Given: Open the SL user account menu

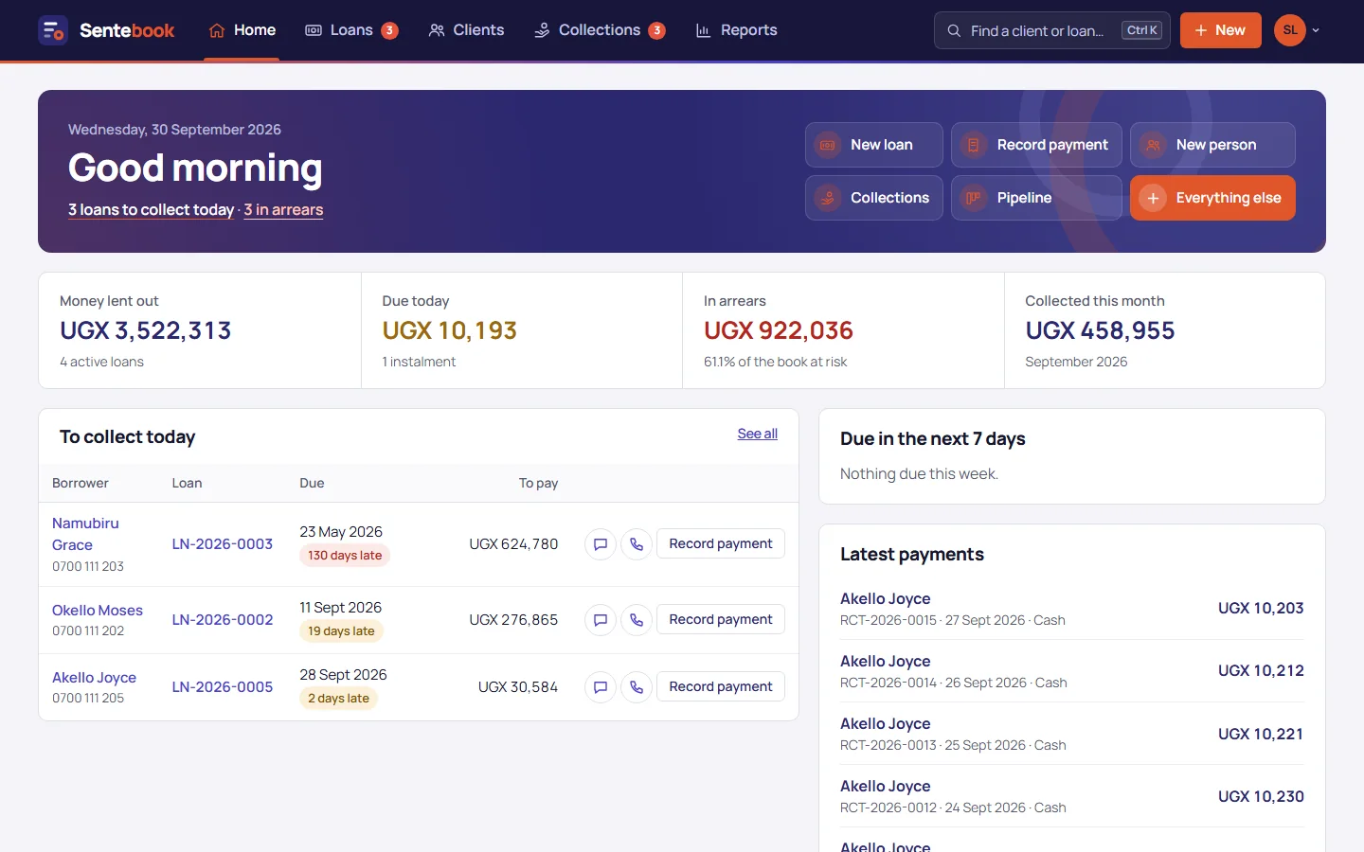Looking at the screenshot, I should [1297, 30].
